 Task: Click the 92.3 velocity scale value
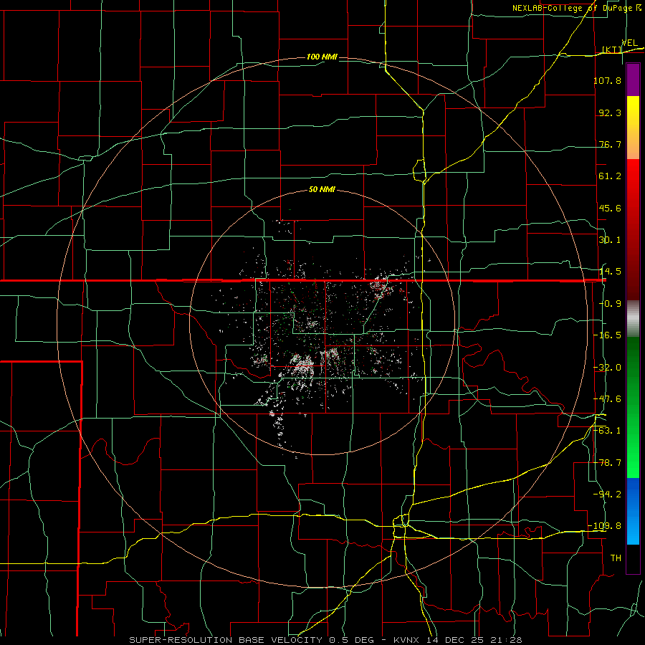tap(610, 113)
